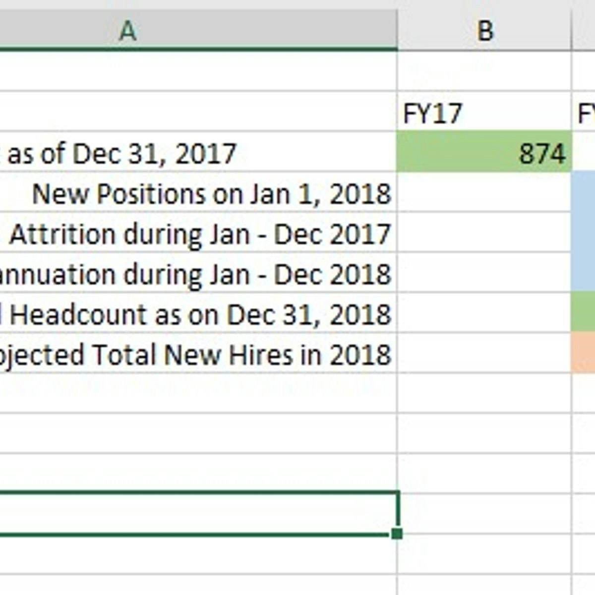Click the "Attrition during Jan - Dec 2017" cell

(x=198, y=233)
